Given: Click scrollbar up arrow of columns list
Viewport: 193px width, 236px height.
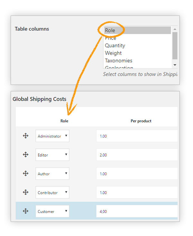Looking at the screenshot, I should [x=175, y=29].
